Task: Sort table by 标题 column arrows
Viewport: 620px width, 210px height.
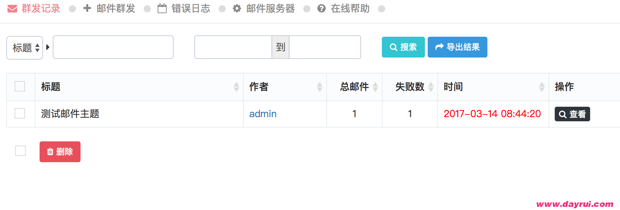Action: coord(236,87)
